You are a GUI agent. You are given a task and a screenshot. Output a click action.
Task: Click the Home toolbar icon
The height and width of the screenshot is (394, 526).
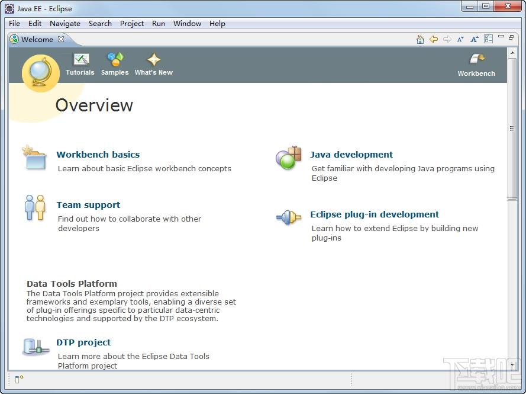[420, 39]
